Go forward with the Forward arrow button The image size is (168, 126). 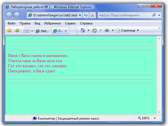point(17,15)
